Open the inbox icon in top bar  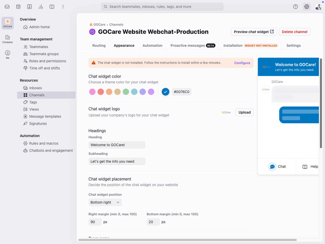[x=7, y=7]
